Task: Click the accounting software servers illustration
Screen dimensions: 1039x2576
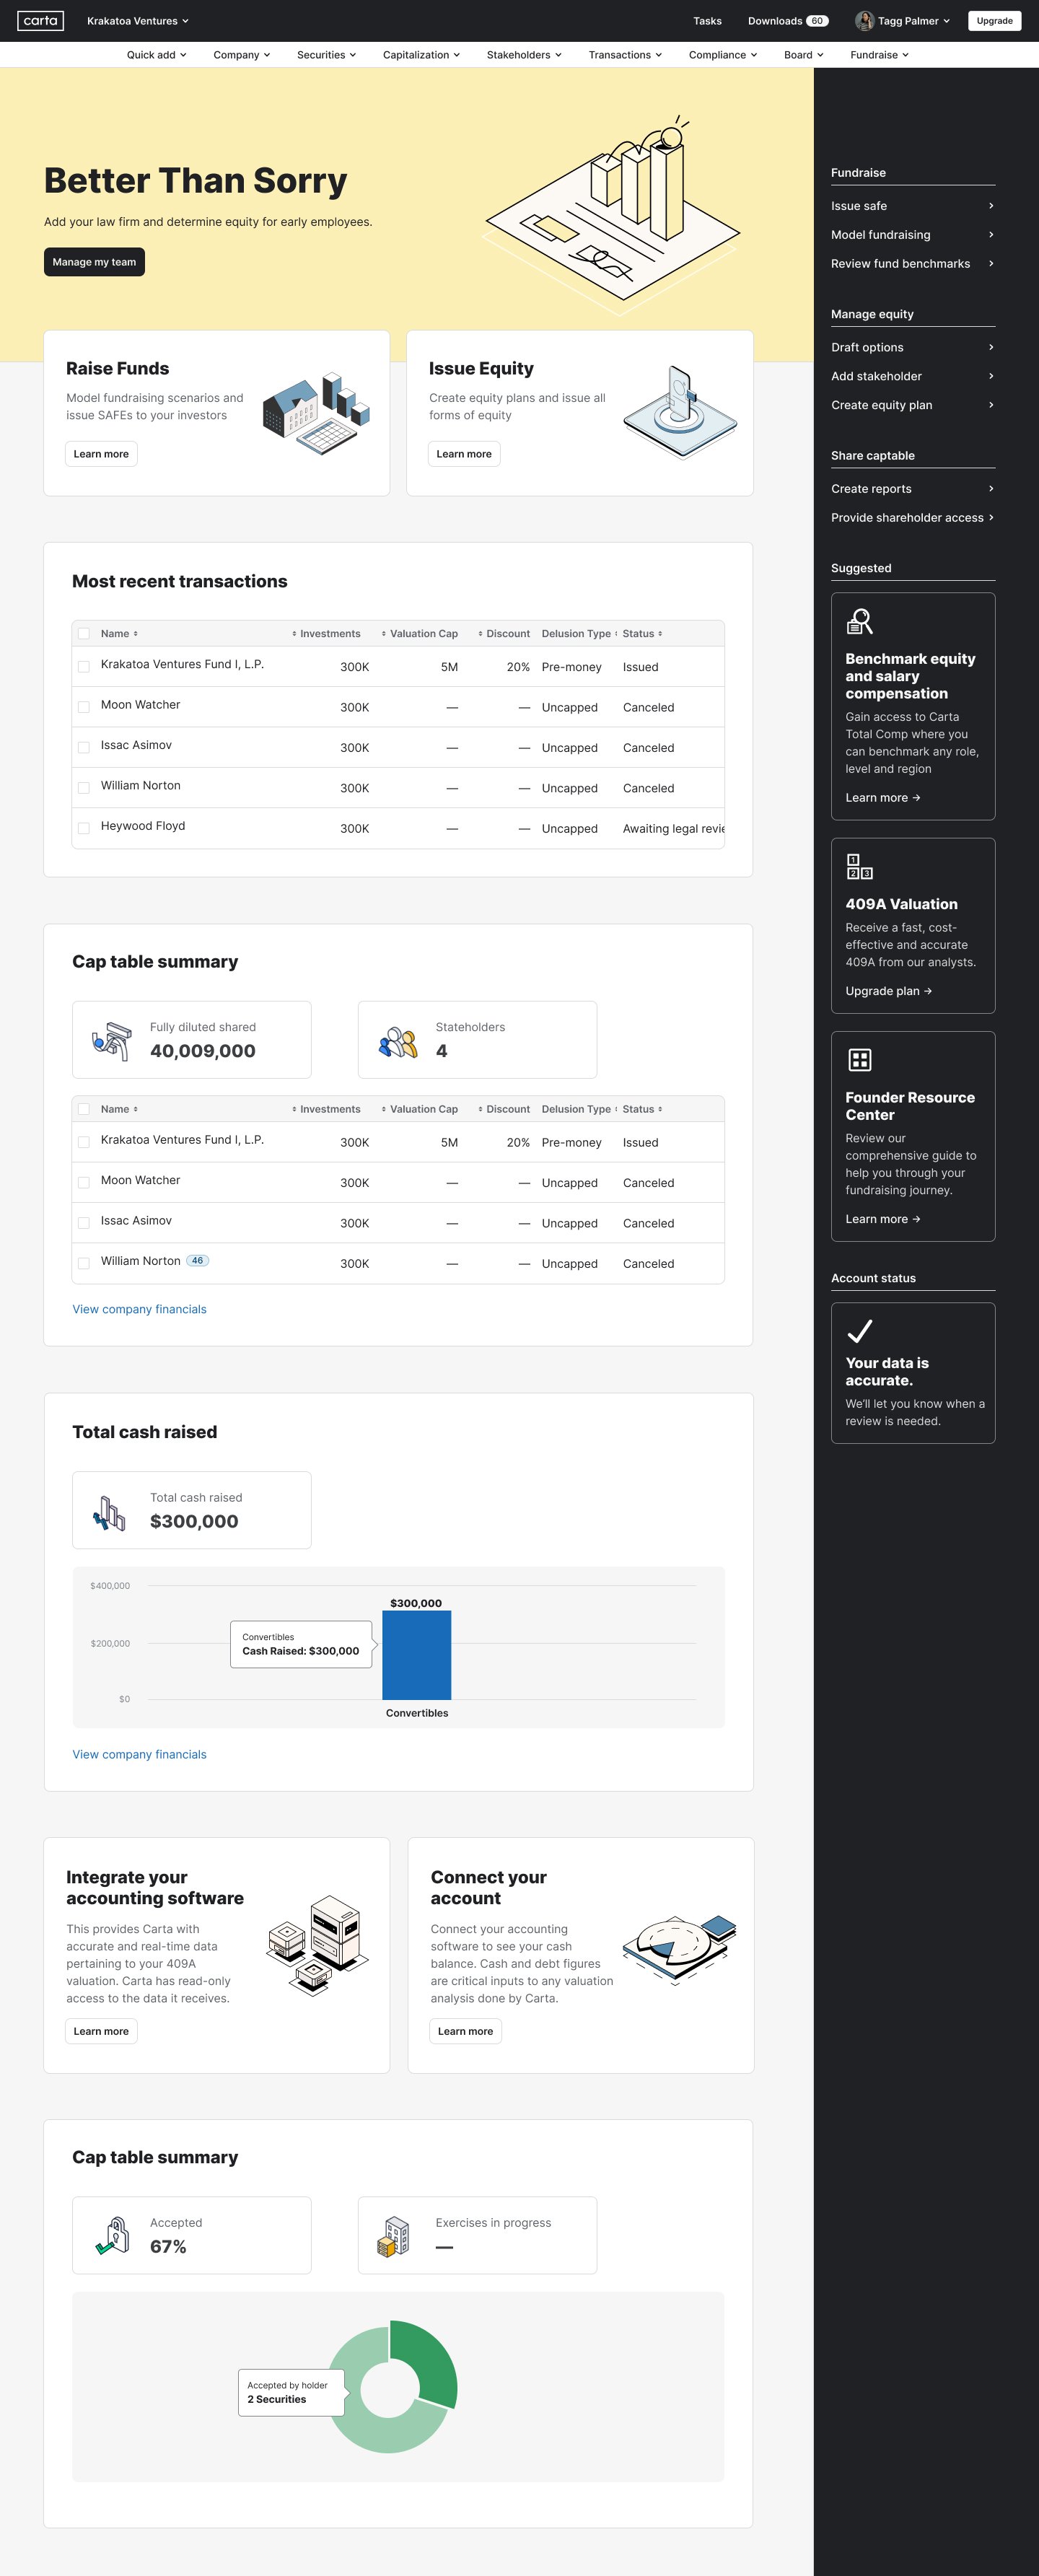Action: 318,1946
